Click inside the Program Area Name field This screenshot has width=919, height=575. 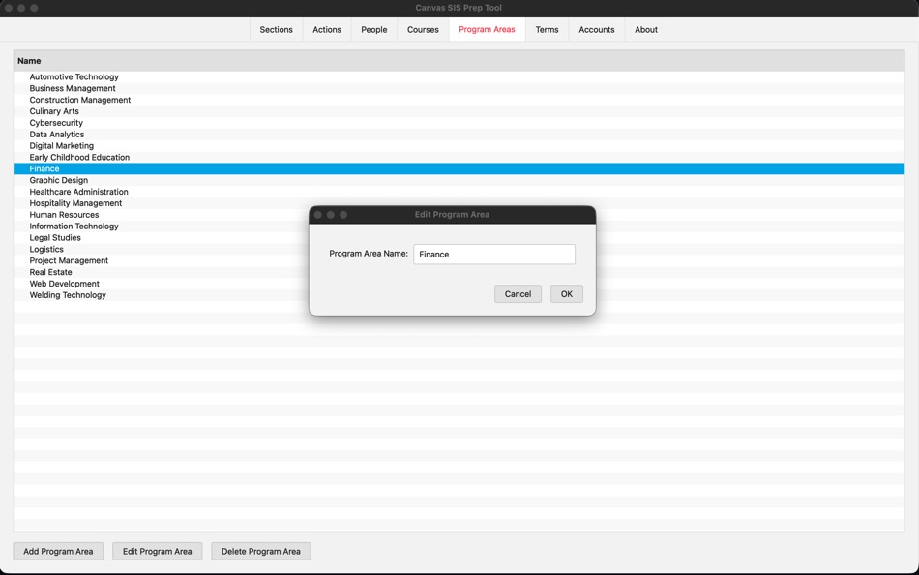point(493,254)
